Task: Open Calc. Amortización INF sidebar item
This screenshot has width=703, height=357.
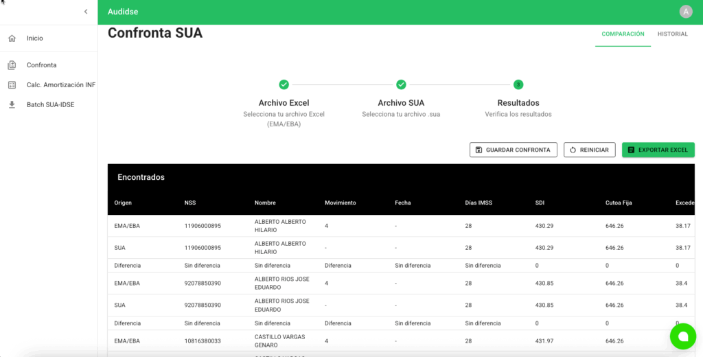Action: tap(49, 84)
